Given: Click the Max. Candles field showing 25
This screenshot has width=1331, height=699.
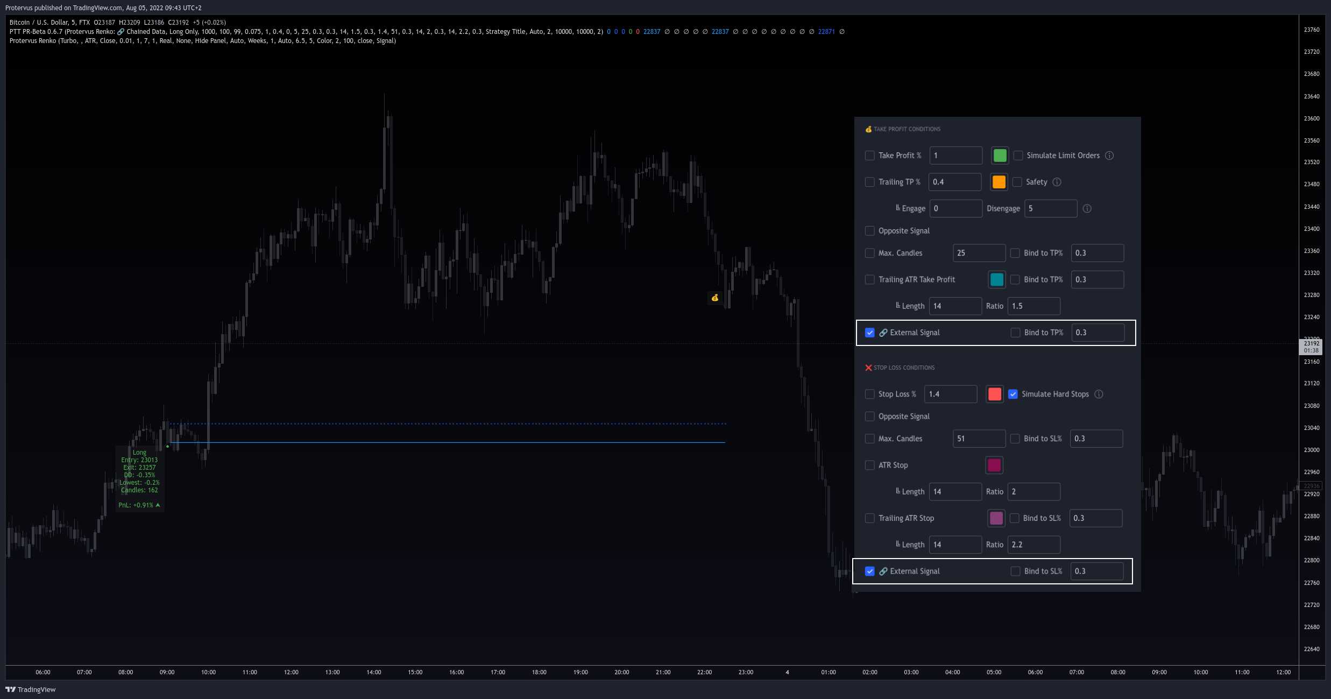Looking at the screenshot, I should [x=979, y=253].
